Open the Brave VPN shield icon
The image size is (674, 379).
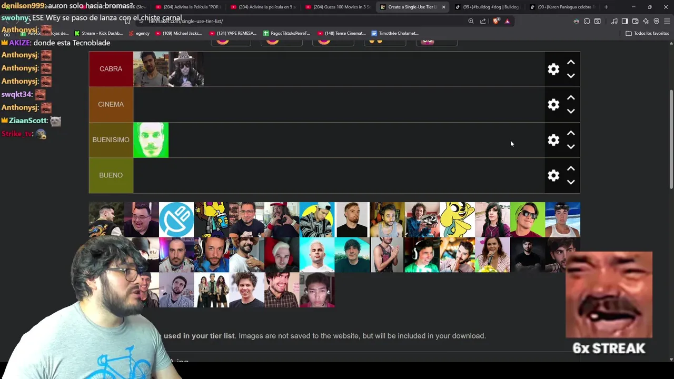tap(656, 21)
